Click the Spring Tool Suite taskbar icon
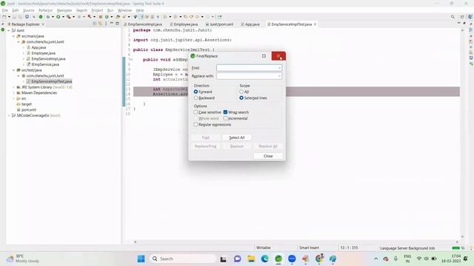This screenshot has width=474, height=266. (278, 259)
